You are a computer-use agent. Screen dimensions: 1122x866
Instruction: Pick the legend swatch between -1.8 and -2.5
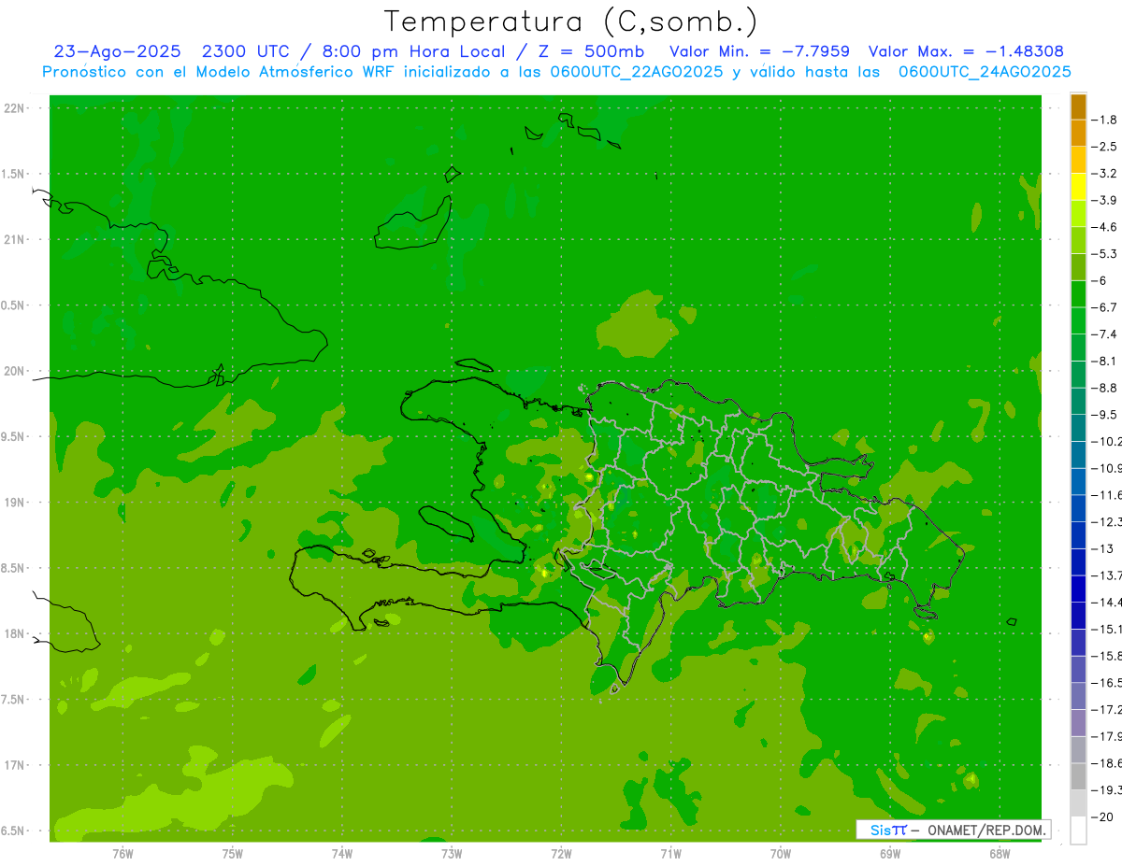(1078, 134)
